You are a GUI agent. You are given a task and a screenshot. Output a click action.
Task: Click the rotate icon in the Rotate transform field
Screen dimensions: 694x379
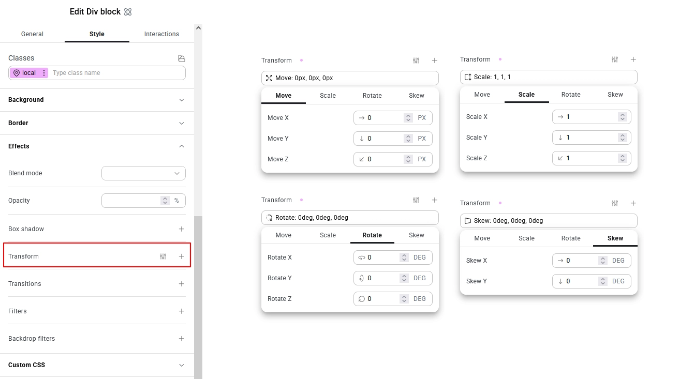(269, 218)
